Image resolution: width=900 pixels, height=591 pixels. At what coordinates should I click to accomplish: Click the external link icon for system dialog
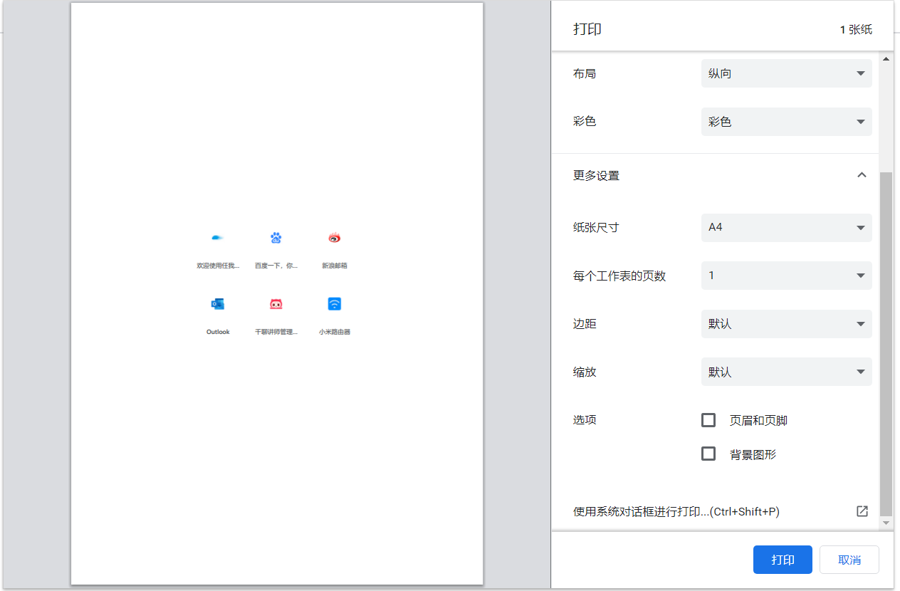862,511
